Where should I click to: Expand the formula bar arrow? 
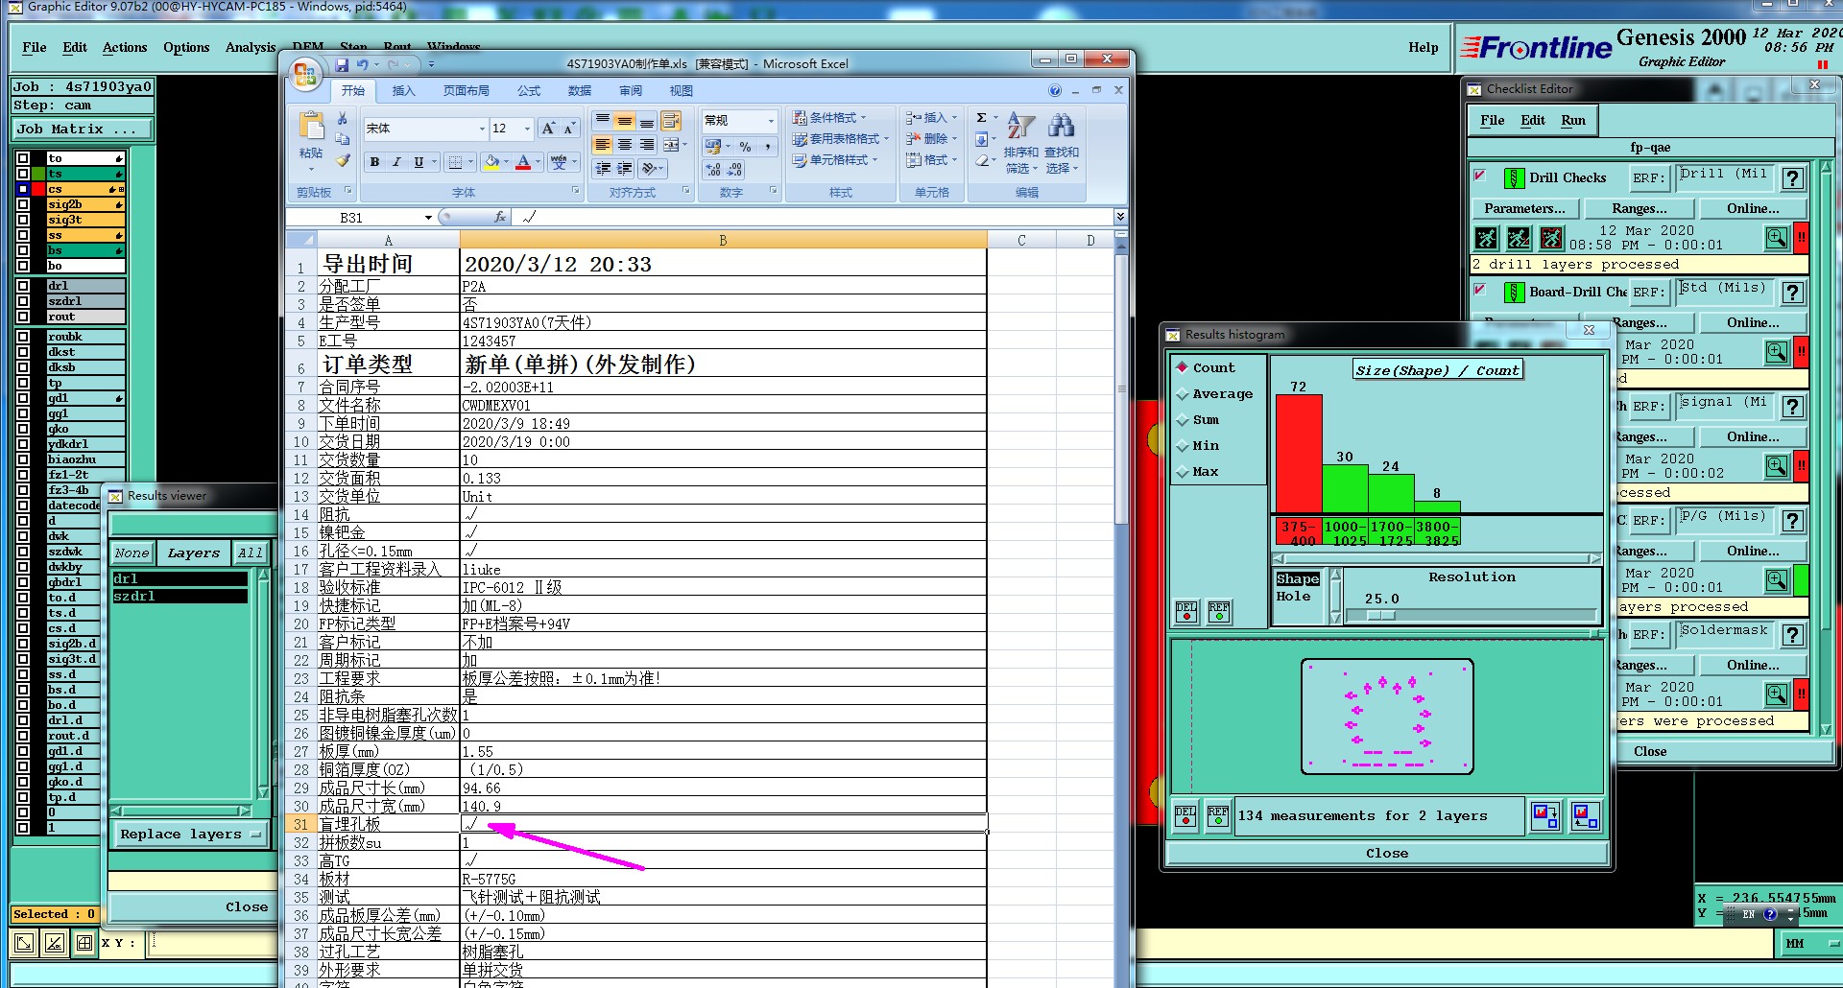point(1120,218)
